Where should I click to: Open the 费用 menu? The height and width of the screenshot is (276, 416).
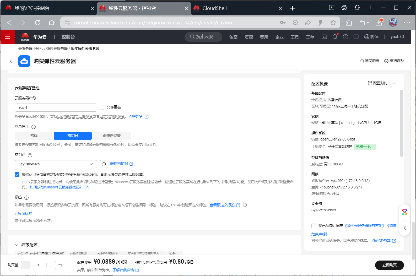264,37
